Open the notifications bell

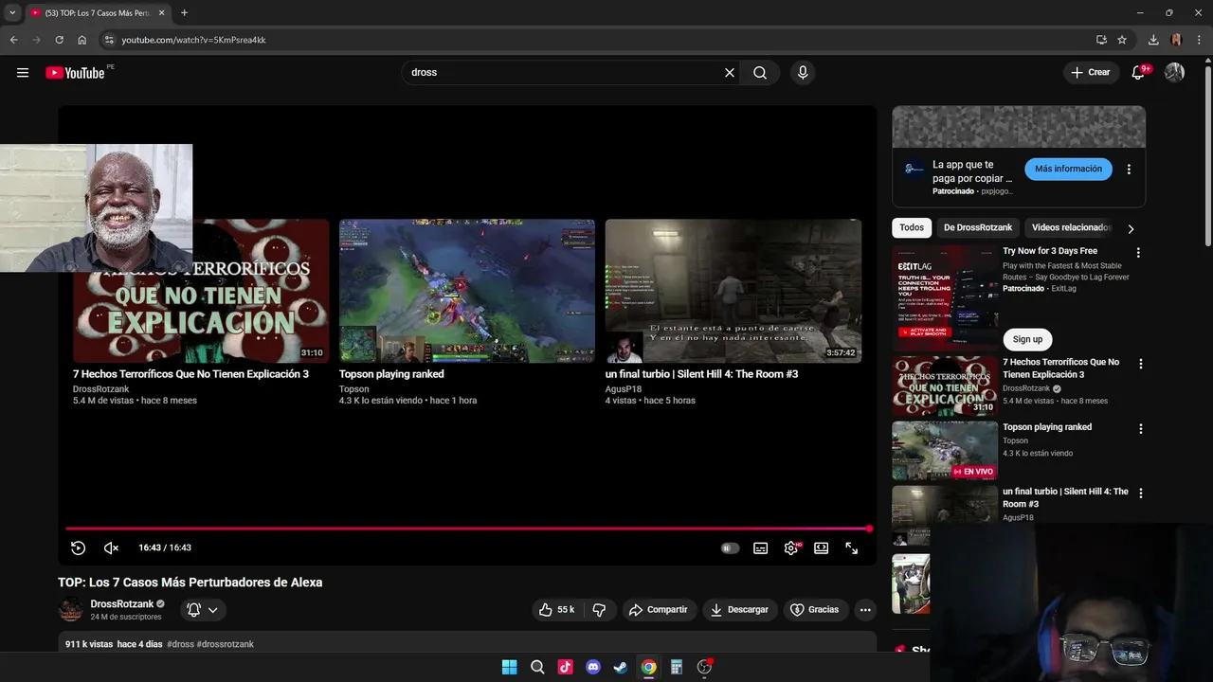(x=1138, y=73)
